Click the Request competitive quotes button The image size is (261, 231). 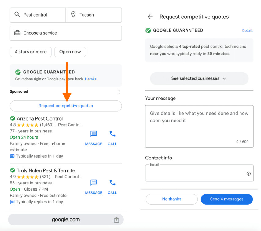click(x=66, y=106)
